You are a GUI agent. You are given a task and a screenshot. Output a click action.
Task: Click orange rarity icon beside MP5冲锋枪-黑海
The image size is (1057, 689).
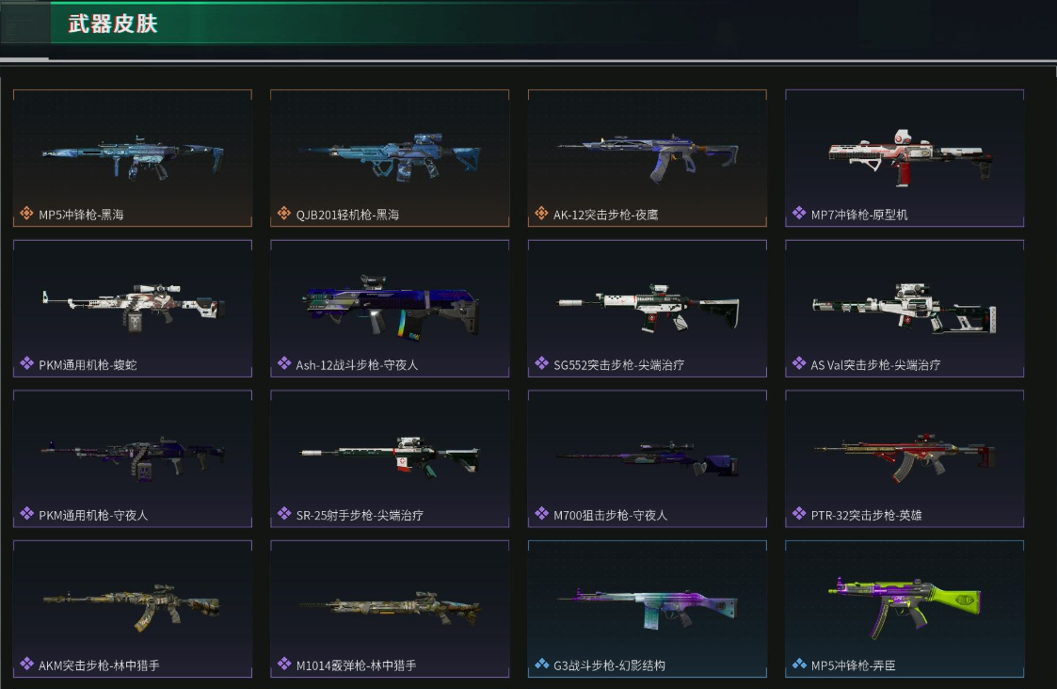(26, 214)
